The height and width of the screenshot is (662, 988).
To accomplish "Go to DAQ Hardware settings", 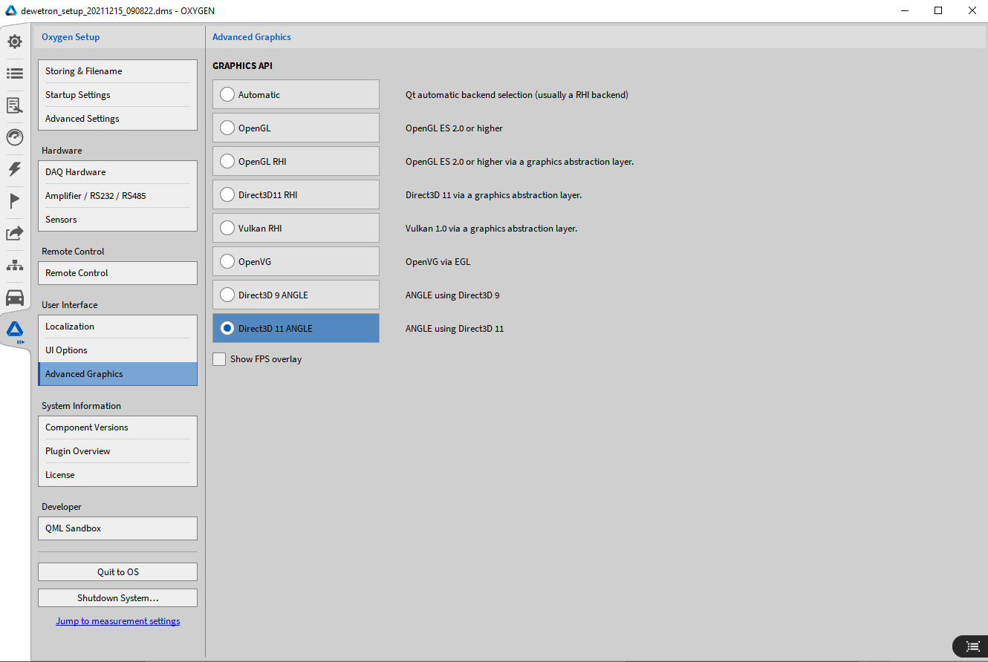I will 117,172.
